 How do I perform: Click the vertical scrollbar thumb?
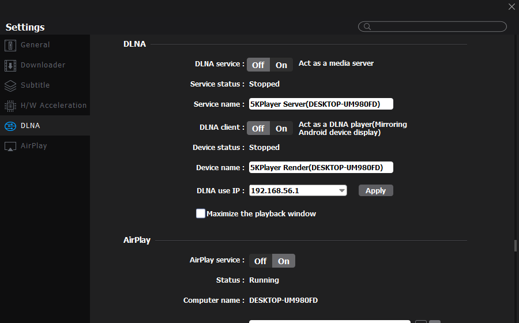point(516,246)
